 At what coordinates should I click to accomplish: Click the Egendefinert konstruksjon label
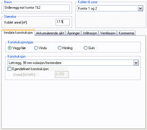[x=31, y=69]
